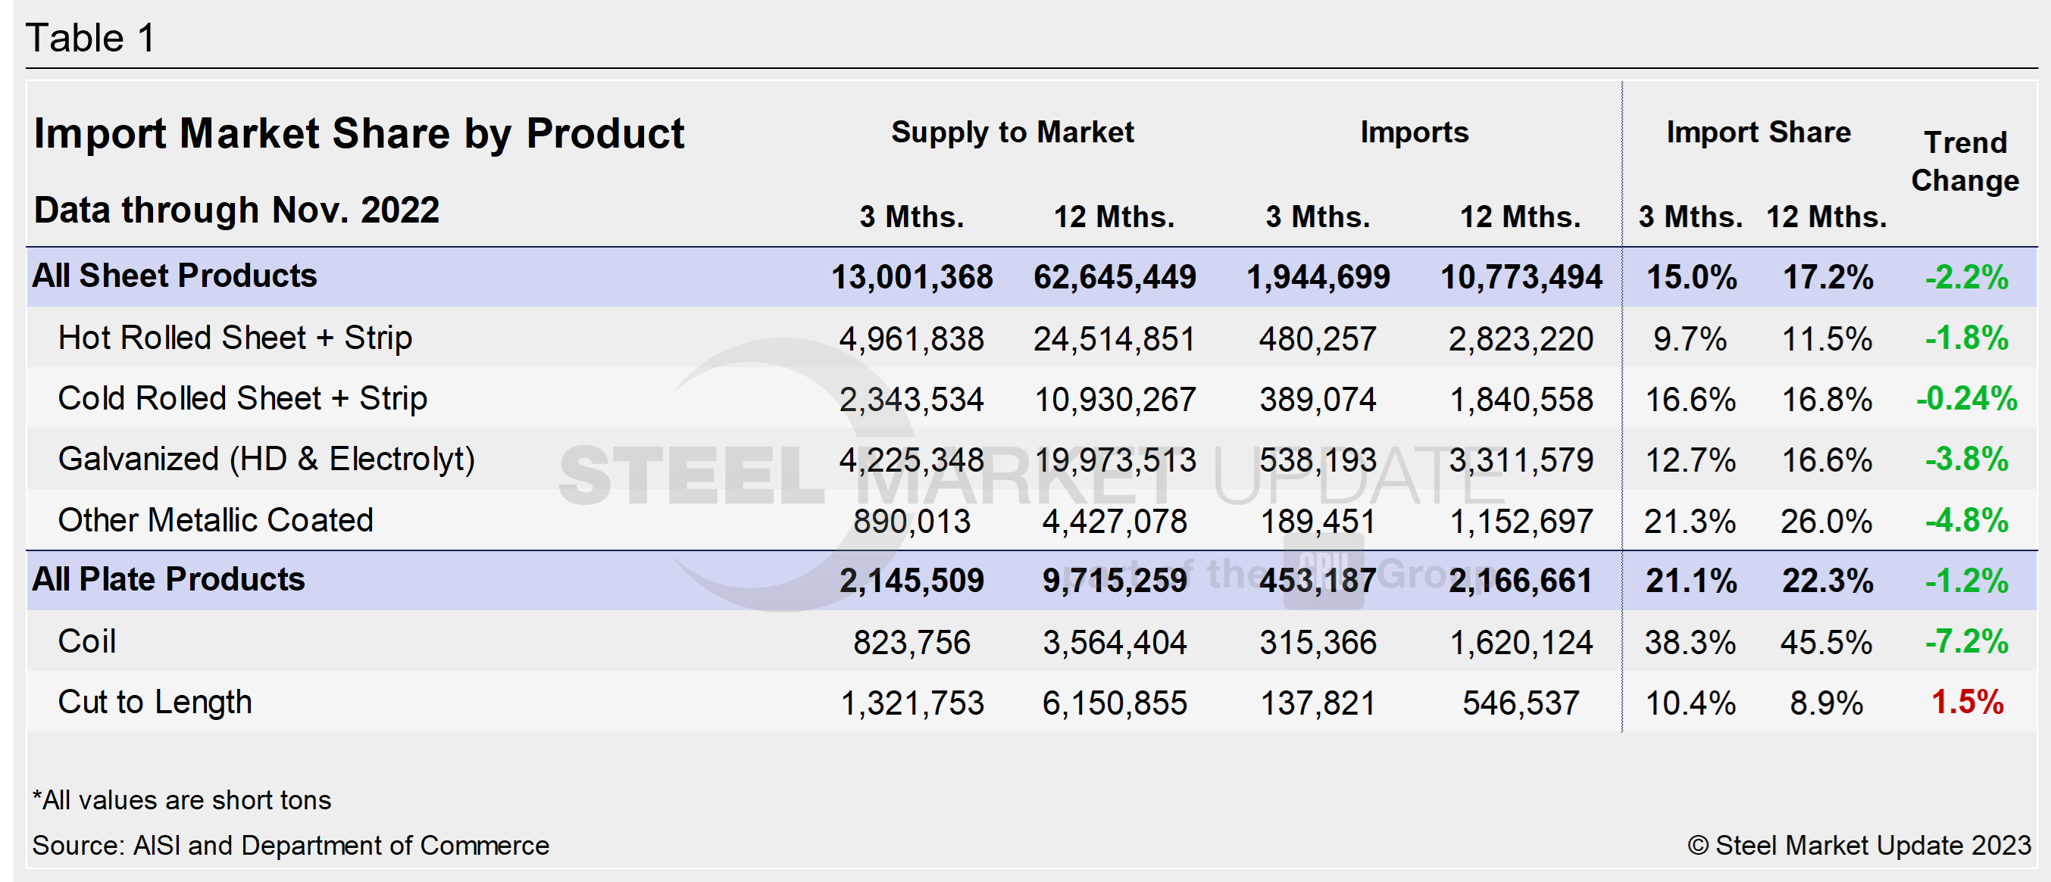
Task: Click the 'Data through Nov. 2022' subtitle
Action: (236, 210)
